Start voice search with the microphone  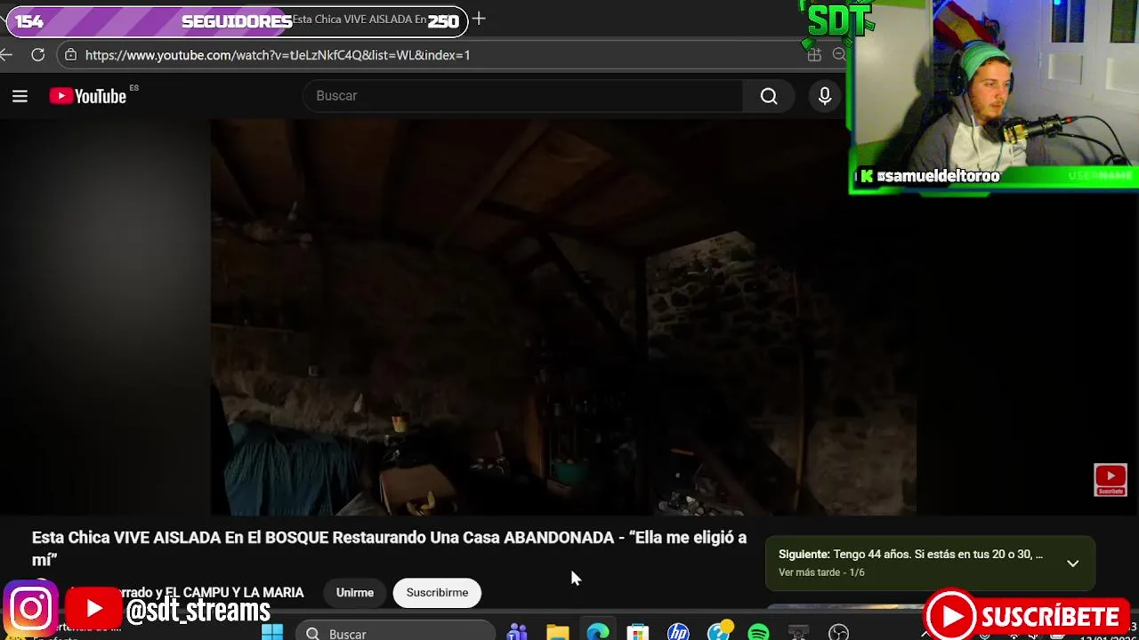(x=825, y=96)
